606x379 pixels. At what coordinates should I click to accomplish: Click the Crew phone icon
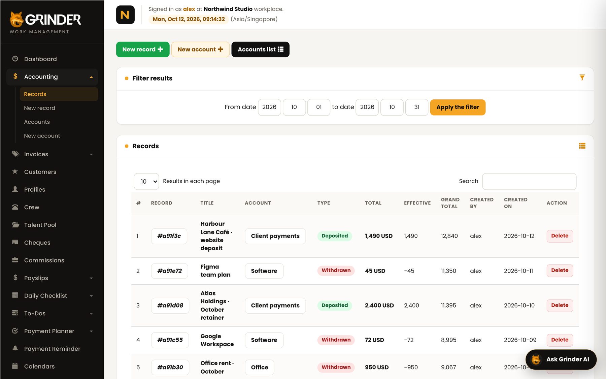tap(15, 207)
